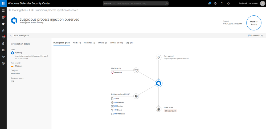Go back to Investigations breadcrumb
Viewport: 266px width, 129px height.
tap(20, 10)
